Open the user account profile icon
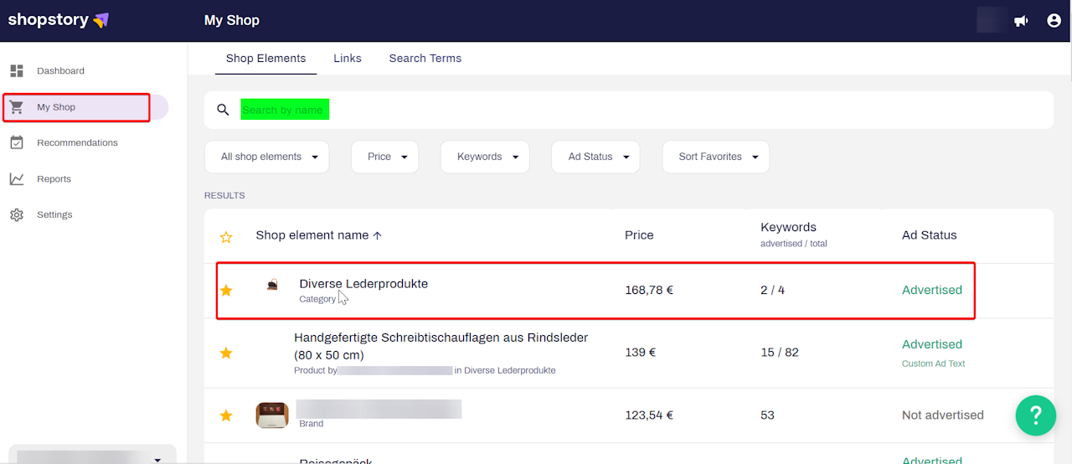 click(x=1054, y=21)
